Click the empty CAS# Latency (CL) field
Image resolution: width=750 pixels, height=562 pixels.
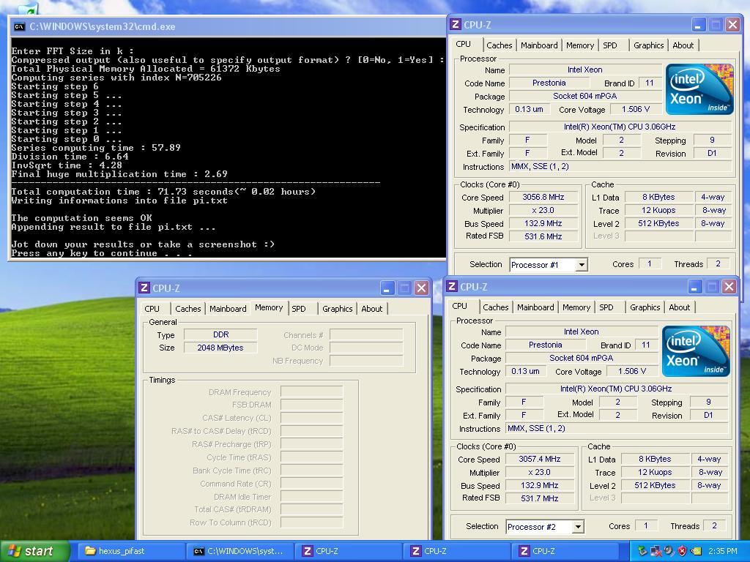[312, 418]
